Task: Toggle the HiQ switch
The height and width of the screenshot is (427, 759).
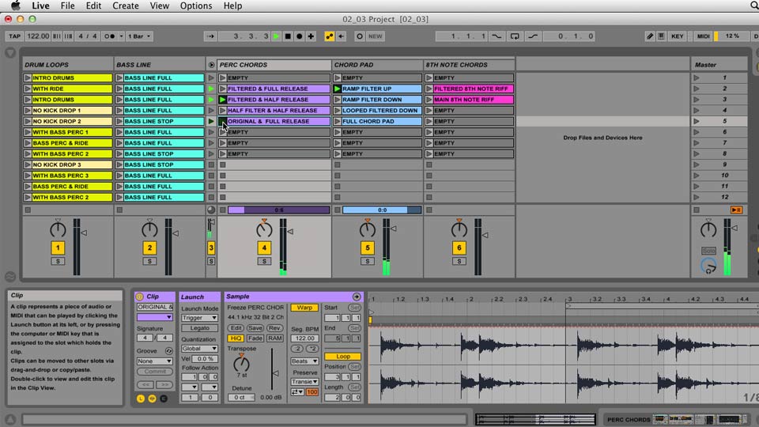Action: coord(236,338)
